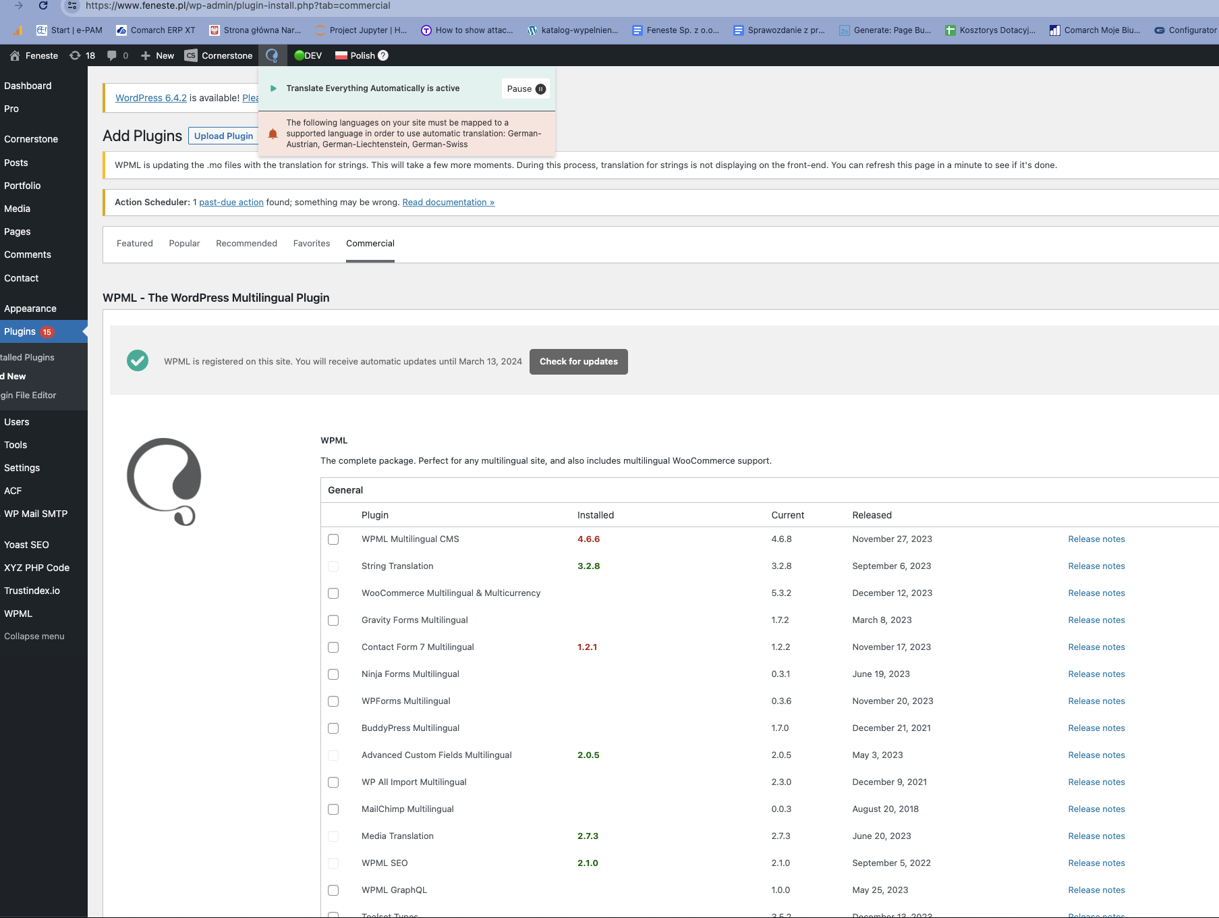Viewport: 1219px width, 918px height.
Task: Open the Sprawozdanie z pr... bookmark
Action: [x=779, y=30]
